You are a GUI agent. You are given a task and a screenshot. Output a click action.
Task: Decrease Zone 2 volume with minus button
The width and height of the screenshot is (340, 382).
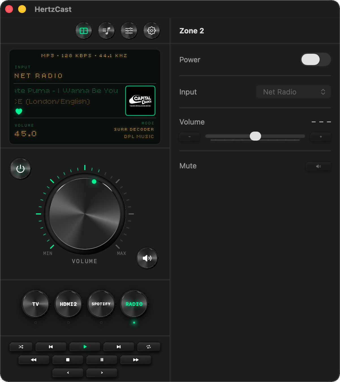pyautogui.click(x=190, y=137)
